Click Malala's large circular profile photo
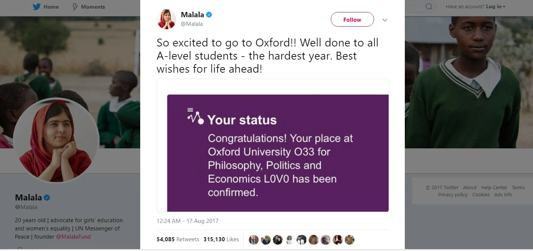The height and width of the screenshot is (251, 533). click(x=56, y=140)
